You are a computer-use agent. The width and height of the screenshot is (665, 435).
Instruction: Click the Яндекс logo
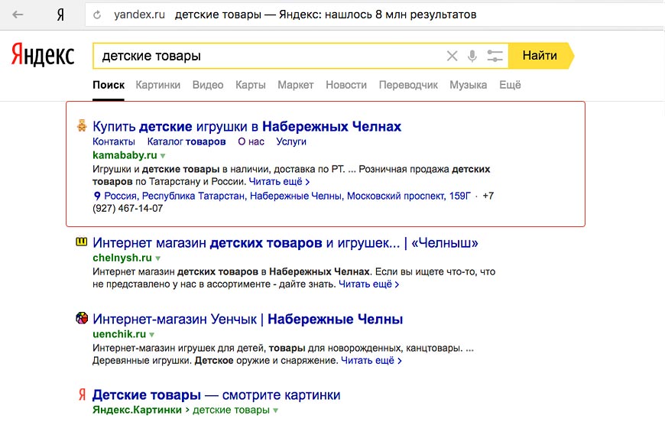click(43, 56)
